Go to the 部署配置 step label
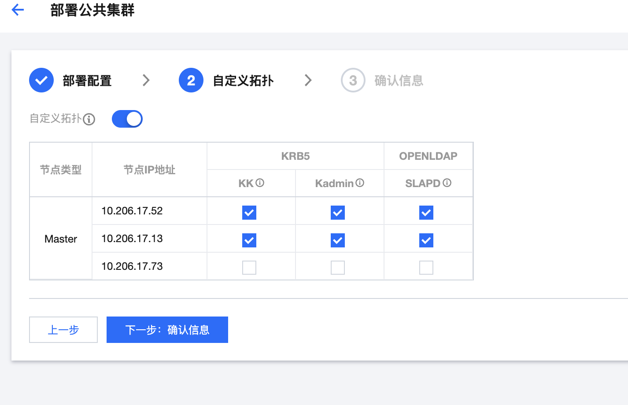Screen dimensions: 628x405 (x=87, y=81)
